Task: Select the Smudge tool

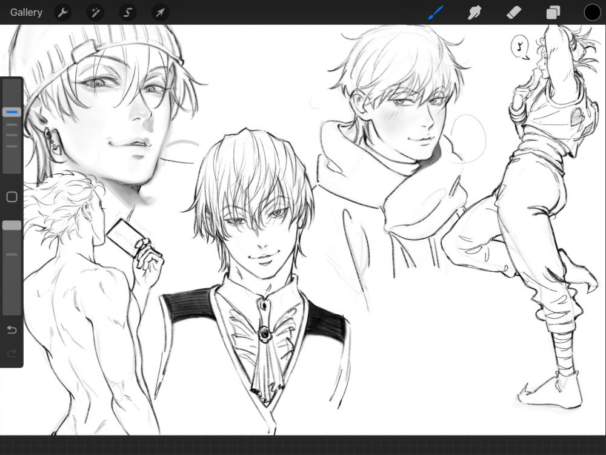Action: pos(474,12)
